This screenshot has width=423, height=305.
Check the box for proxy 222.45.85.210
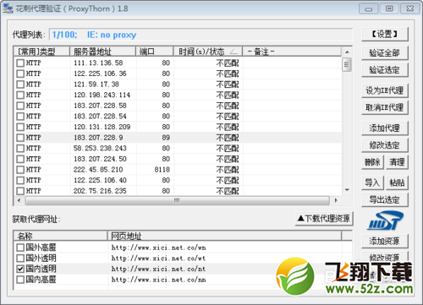20,170
